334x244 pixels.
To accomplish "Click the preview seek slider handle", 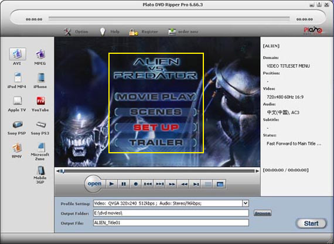I will tap(62, 171).
